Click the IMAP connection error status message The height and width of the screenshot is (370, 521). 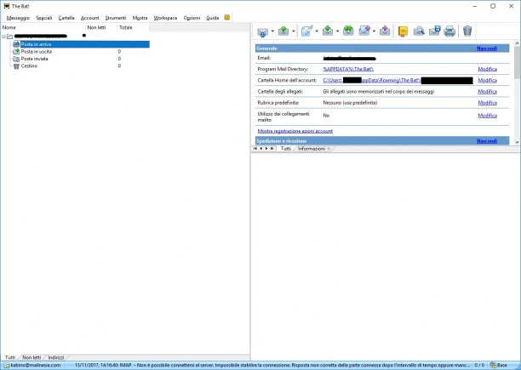[272, 366]
